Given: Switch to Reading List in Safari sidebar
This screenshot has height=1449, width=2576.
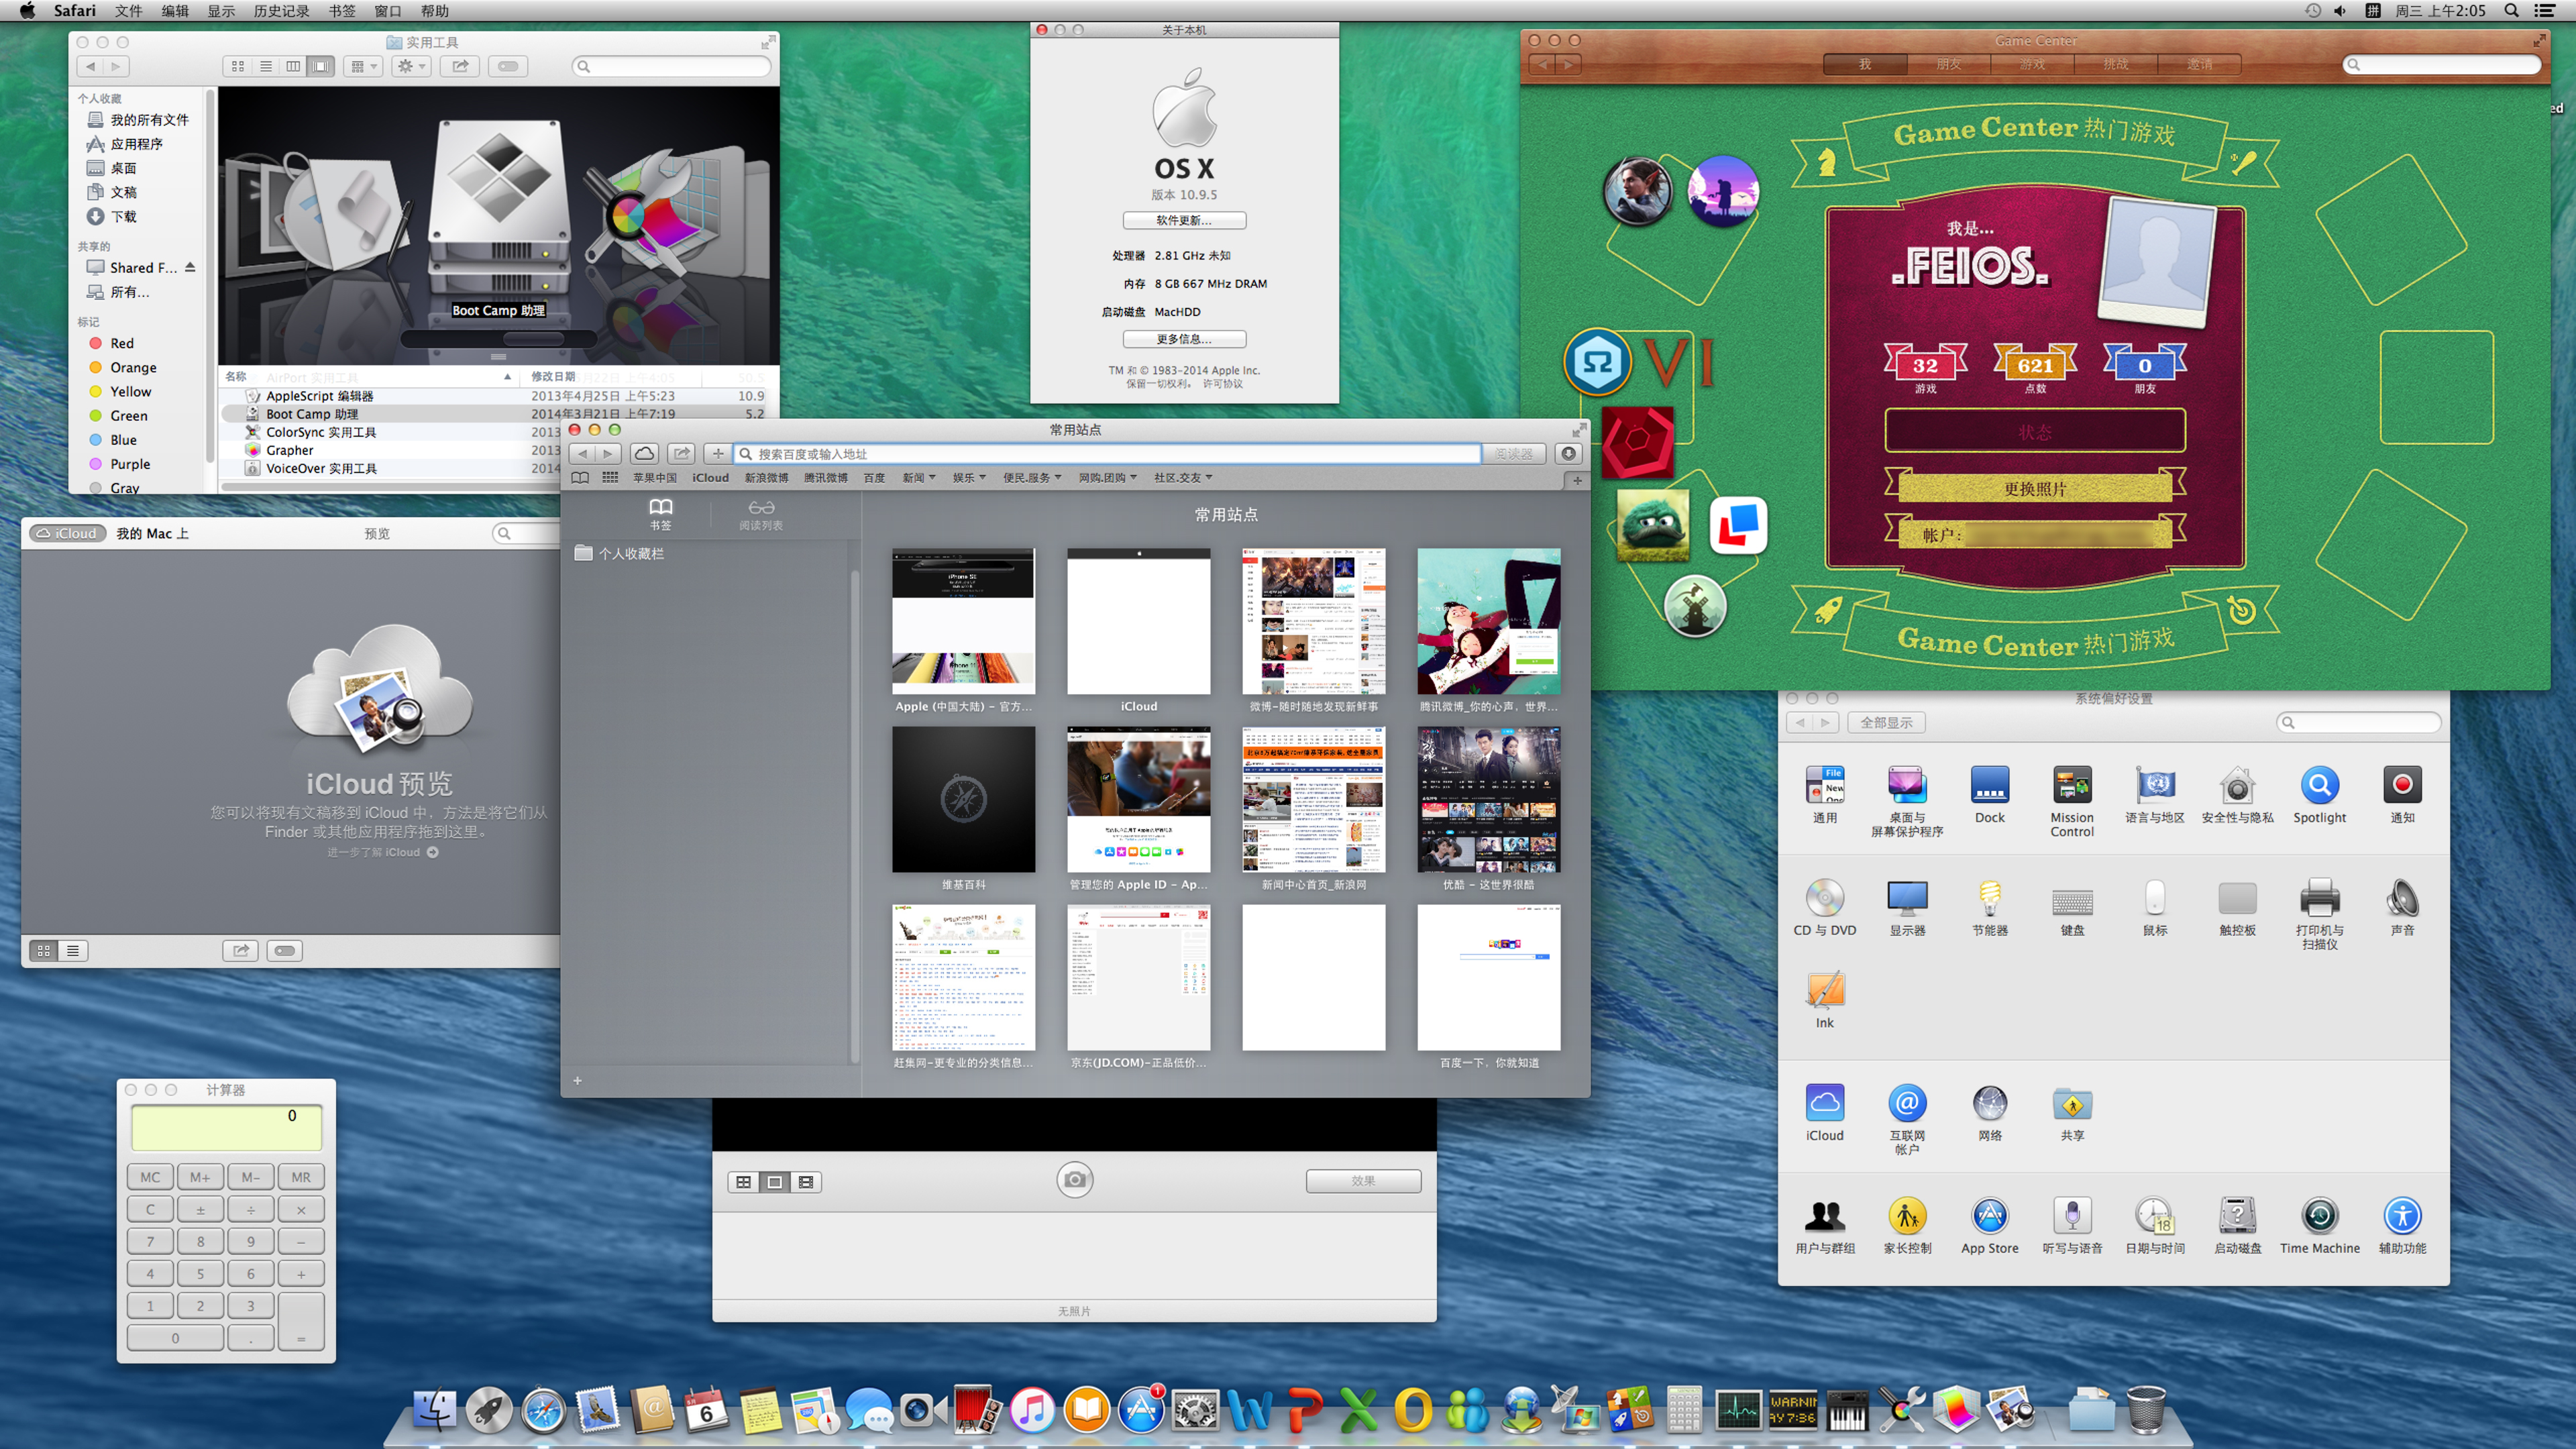Looking at the screenshot, I should (760, 514).
